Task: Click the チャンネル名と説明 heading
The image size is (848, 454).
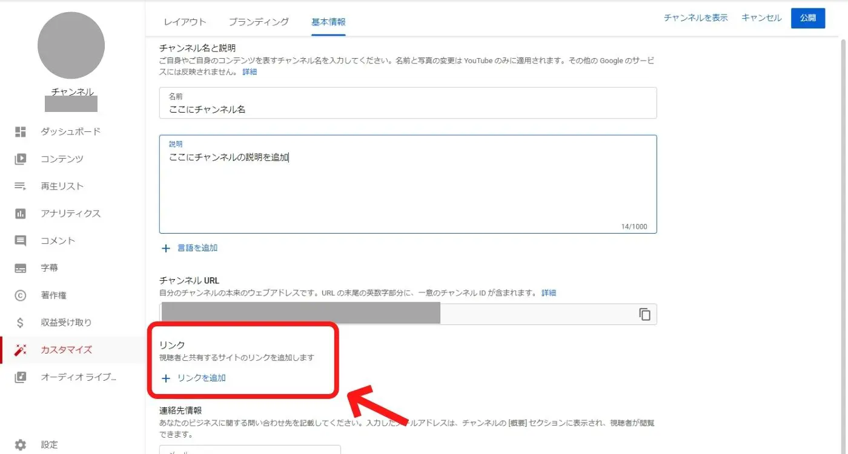Action: pyautogui.click(x=197, y=48)
